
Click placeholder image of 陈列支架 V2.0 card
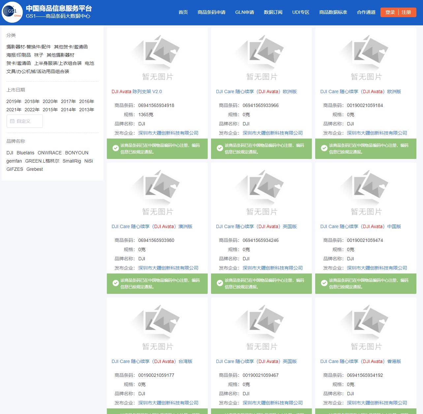157,58
